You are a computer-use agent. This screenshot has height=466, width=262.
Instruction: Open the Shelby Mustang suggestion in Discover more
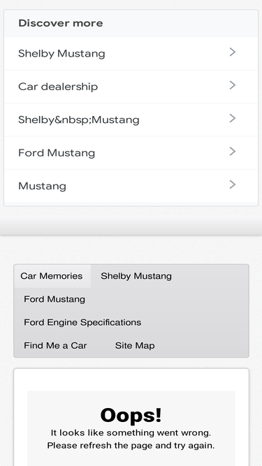point(61,54)
